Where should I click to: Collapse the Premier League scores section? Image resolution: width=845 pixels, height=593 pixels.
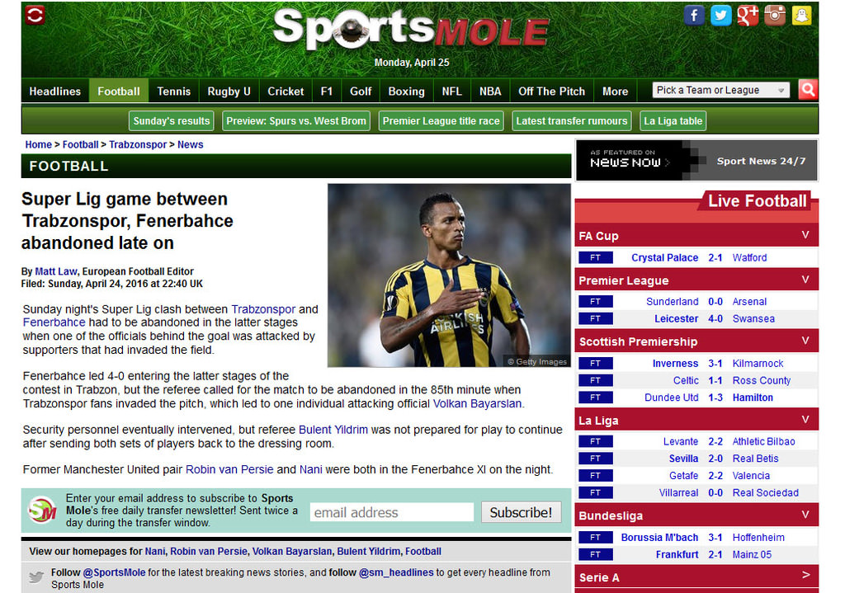click(805, 280)
